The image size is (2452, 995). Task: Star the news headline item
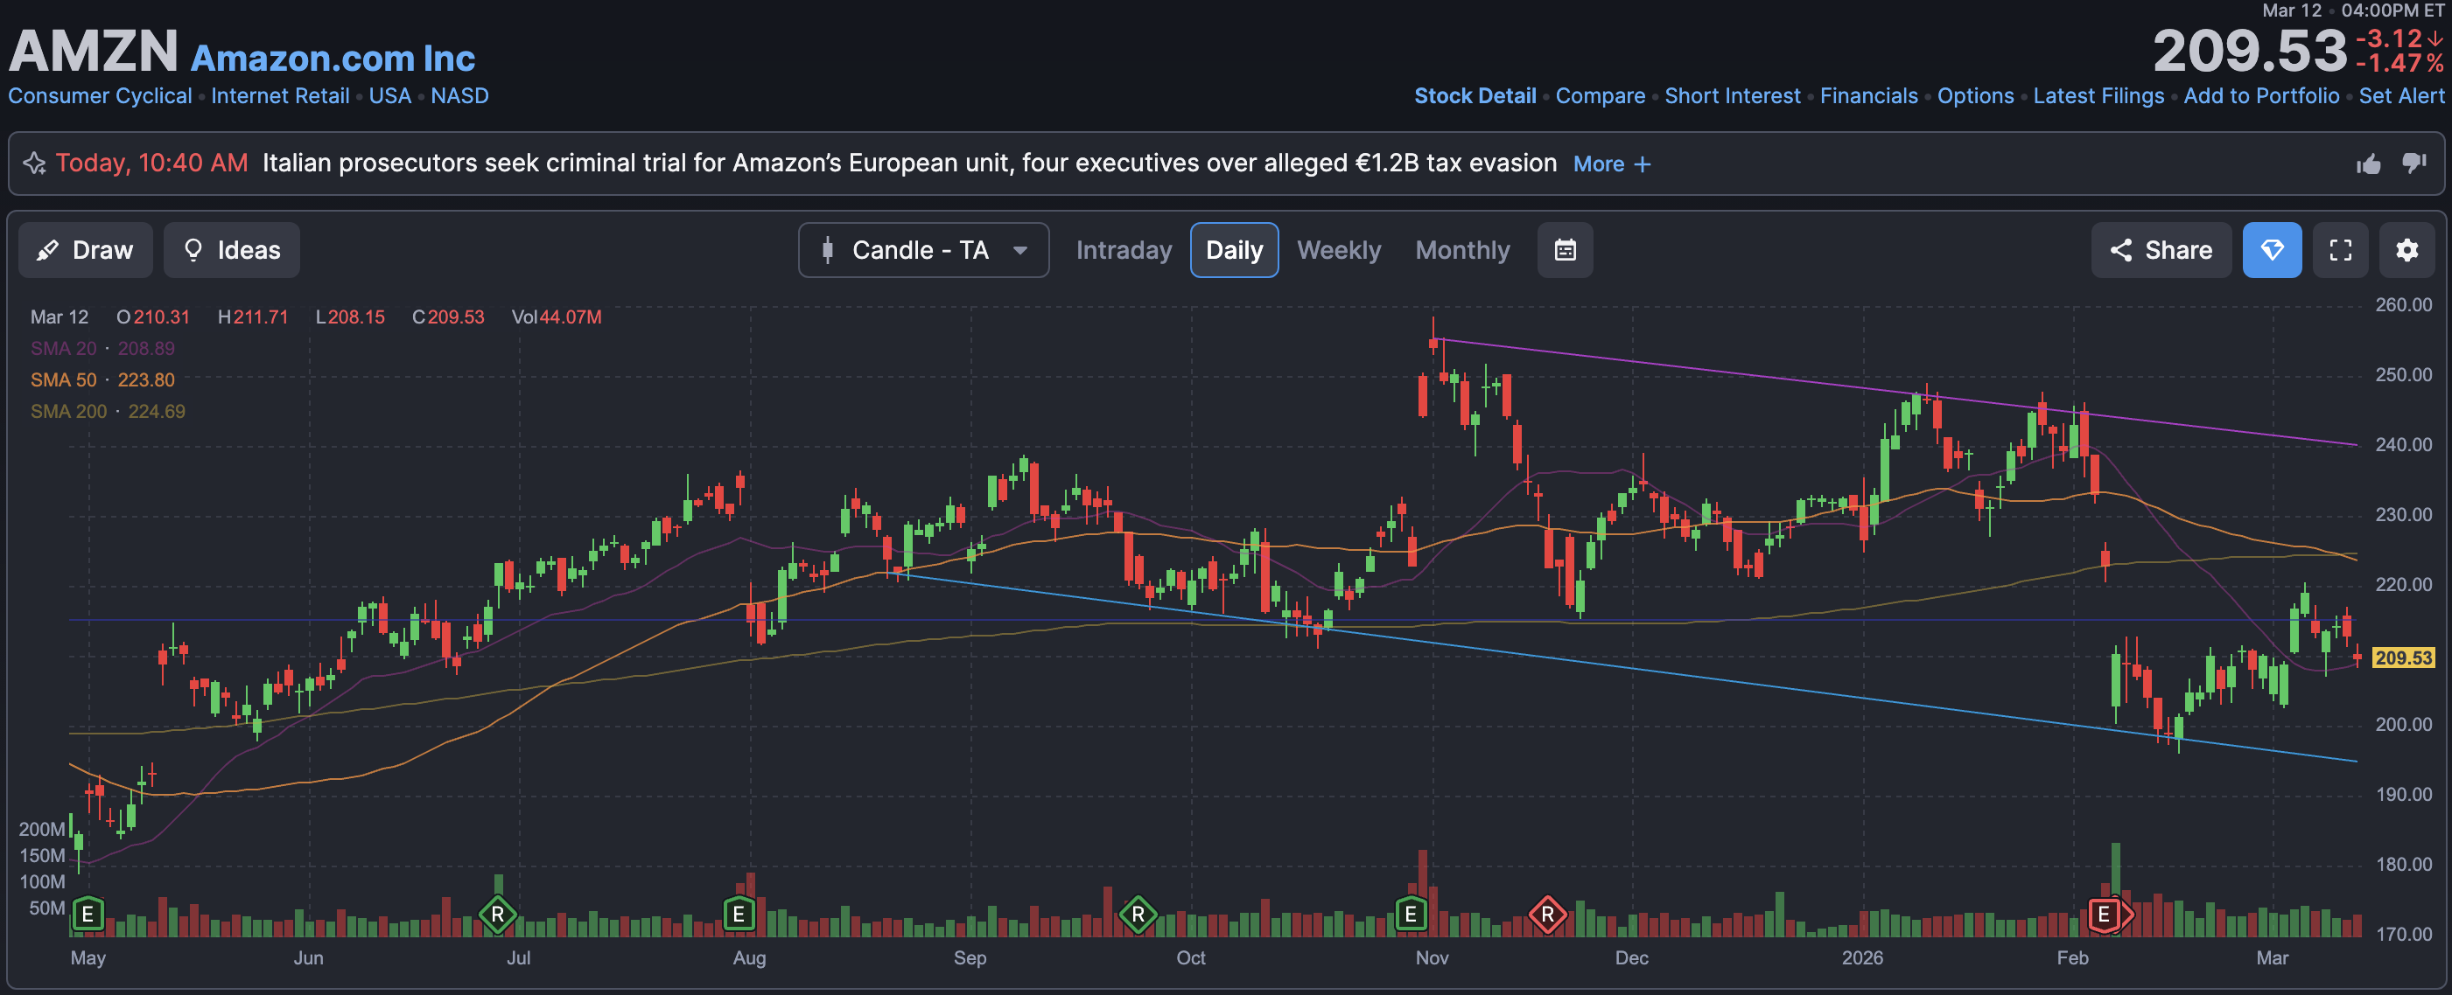[x=34, y=164]
